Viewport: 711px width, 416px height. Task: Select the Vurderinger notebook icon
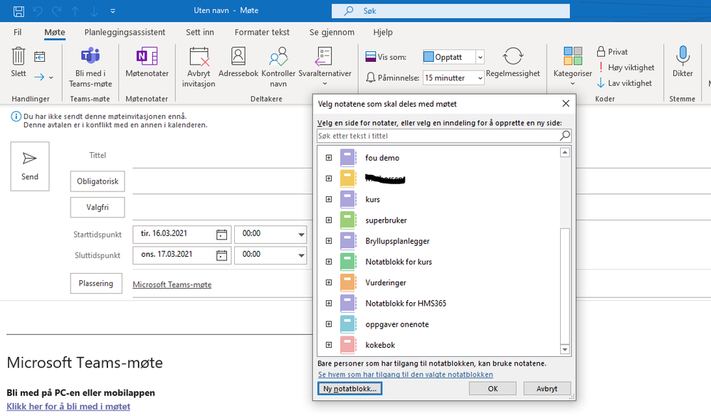pyautogui.click(x=348, y=283)
